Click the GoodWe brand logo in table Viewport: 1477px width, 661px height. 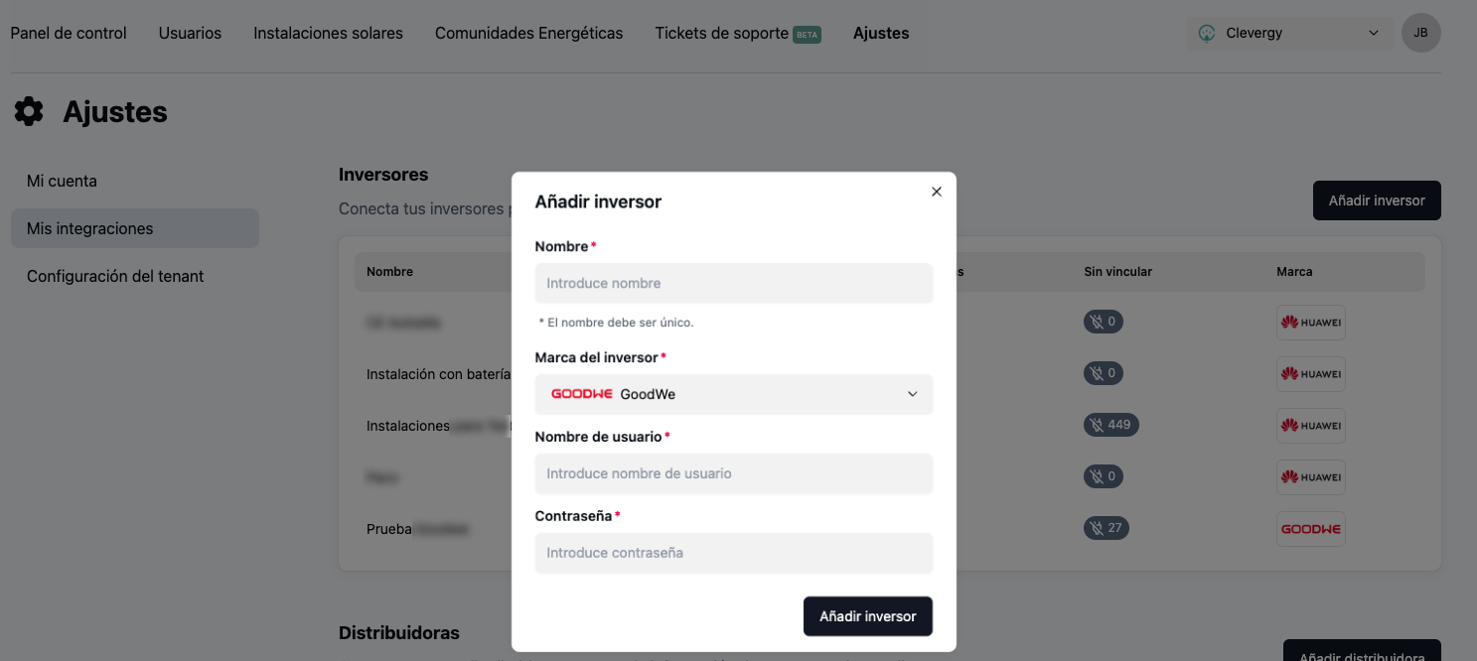[1311, 529]
